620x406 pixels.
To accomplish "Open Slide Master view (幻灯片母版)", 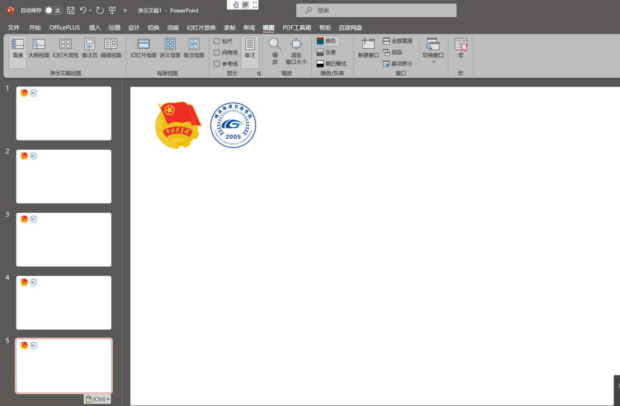I will tap(144, 48).
